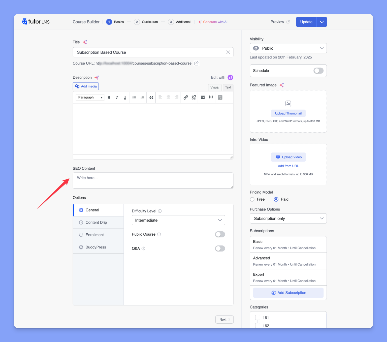Toggle the extra toolbar row icon

pos(220,97)
